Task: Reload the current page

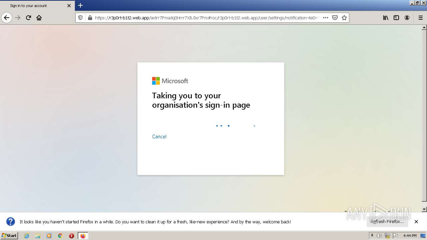Action: (x=29, y=18)
